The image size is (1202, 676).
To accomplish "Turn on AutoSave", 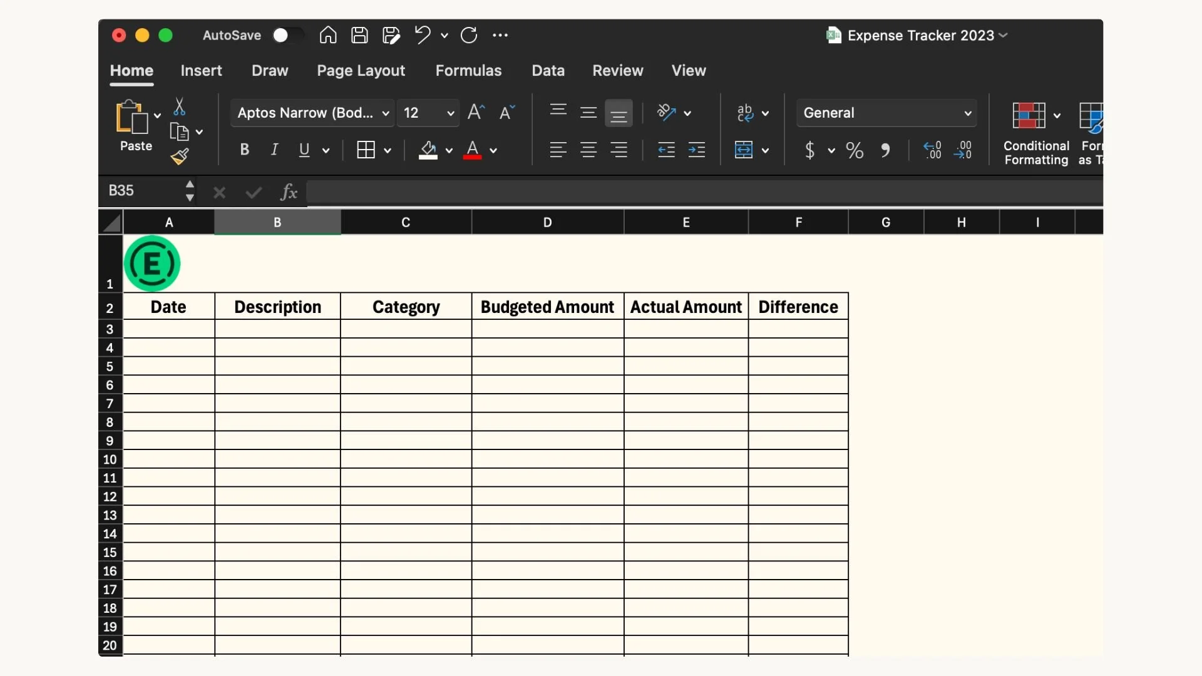I will 287,35.
